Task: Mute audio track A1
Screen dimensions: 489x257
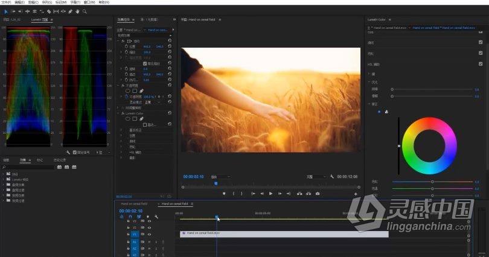Action: click(149, 242)
